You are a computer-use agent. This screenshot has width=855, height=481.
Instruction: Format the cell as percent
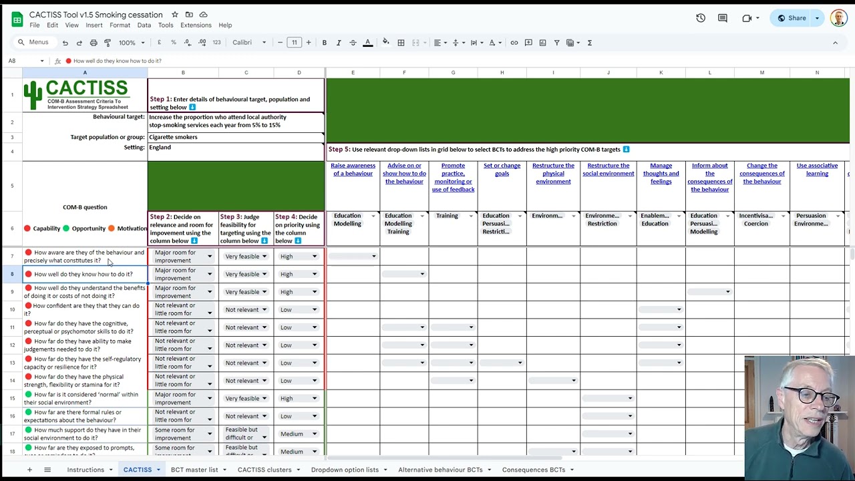click(174, 43)
